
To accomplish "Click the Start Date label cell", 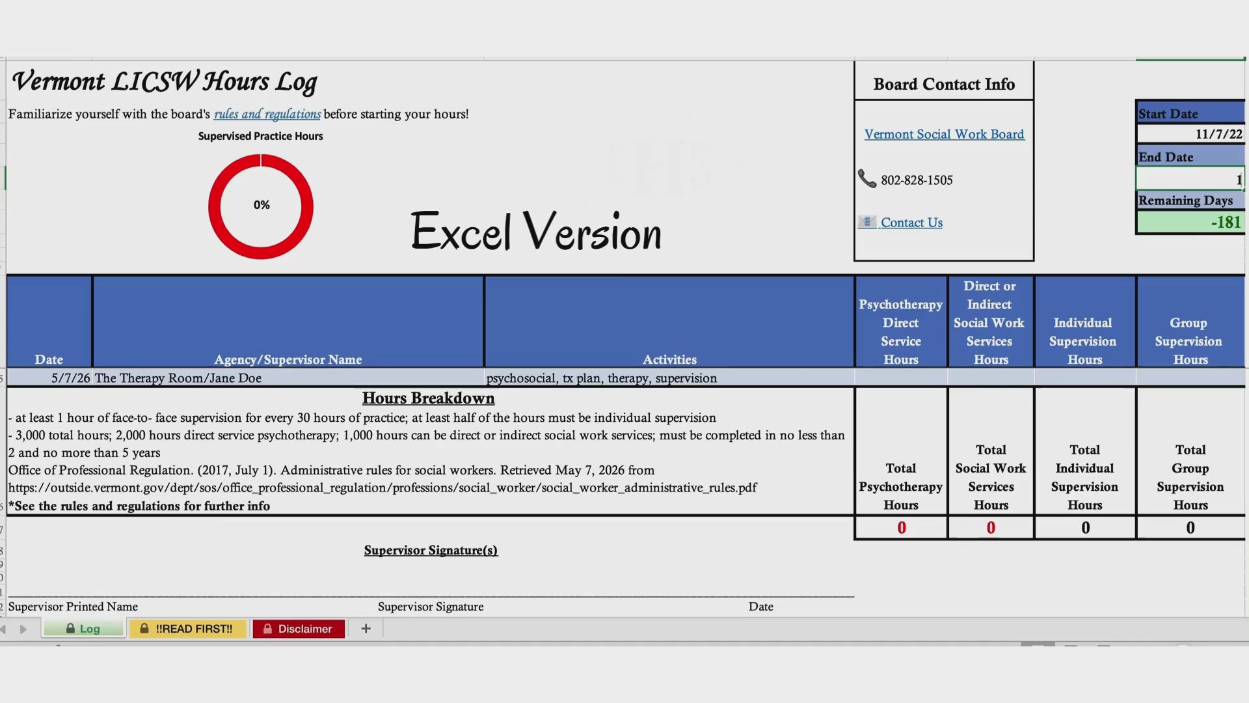I will pos(1190,113).
